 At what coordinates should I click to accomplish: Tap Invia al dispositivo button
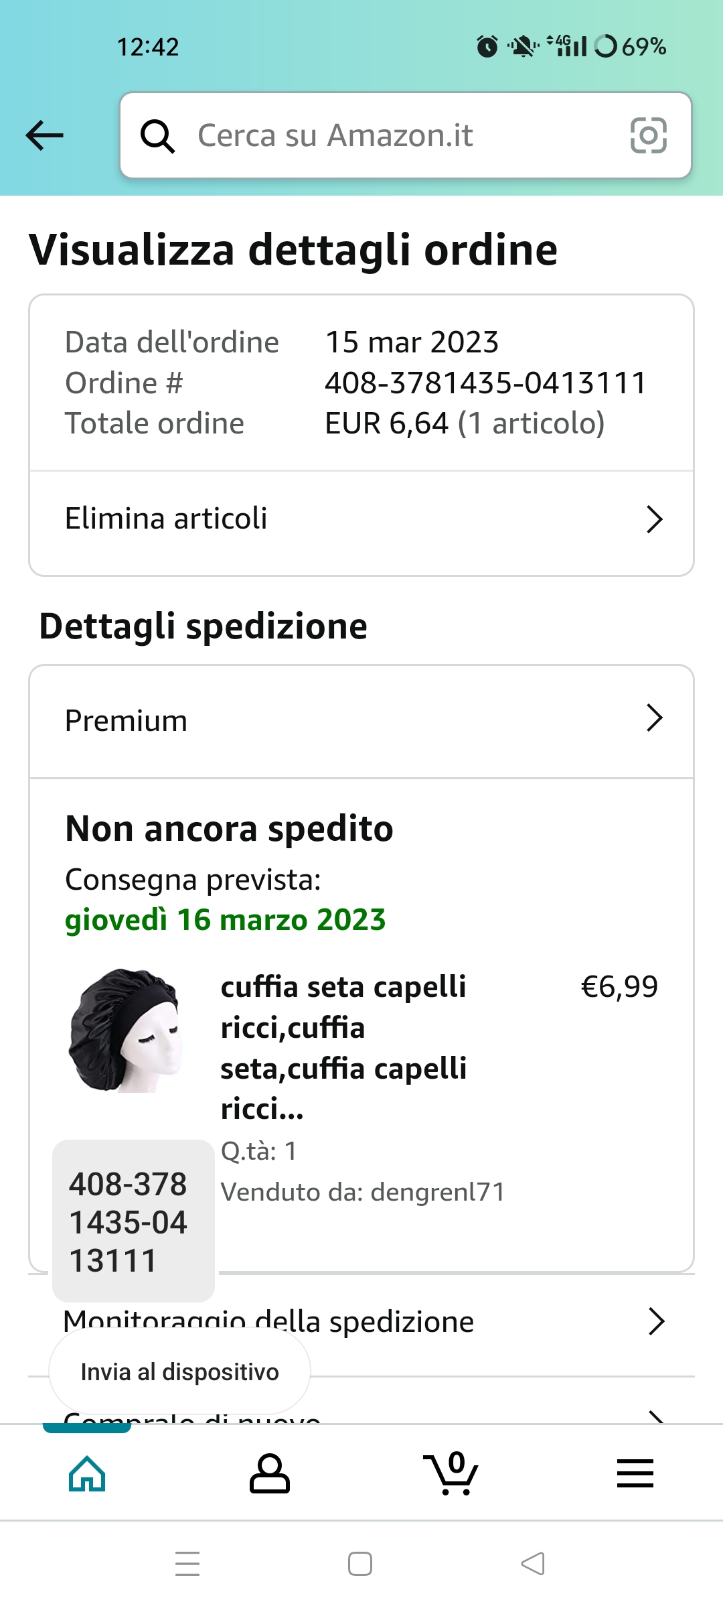pos(179,1371)
